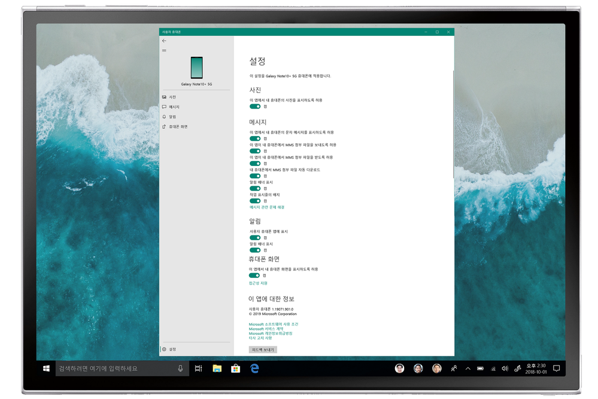
Task: Open the clock showing 오후 2:30
Action: coord(536,368)
